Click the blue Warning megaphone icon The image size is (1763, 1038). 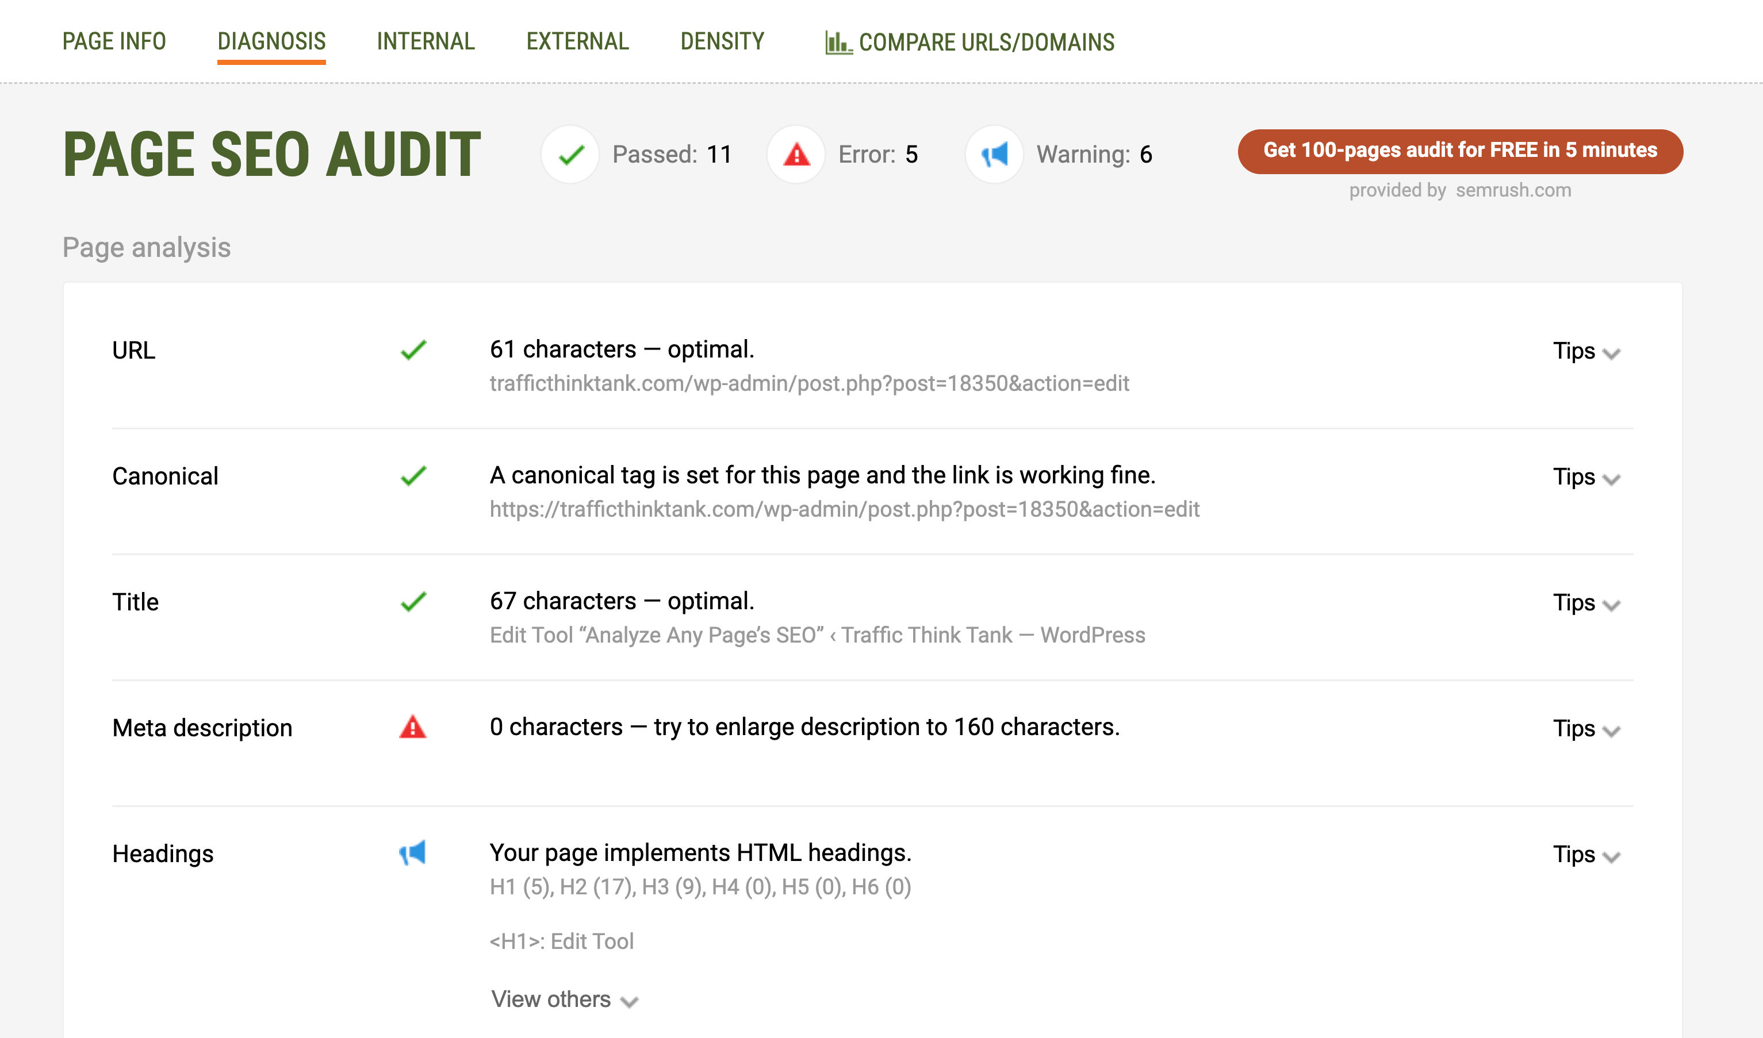coord(994,154)
